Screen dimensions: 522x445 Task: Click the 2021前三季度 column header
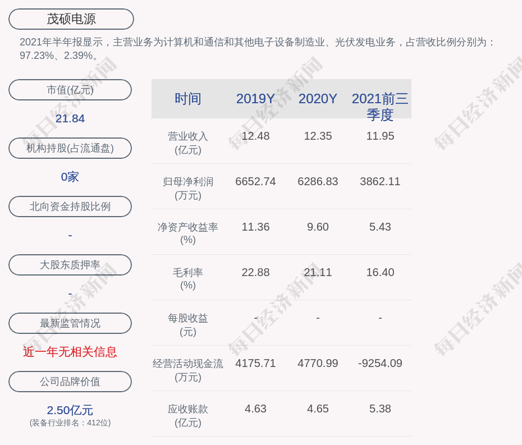click(380, 107)
